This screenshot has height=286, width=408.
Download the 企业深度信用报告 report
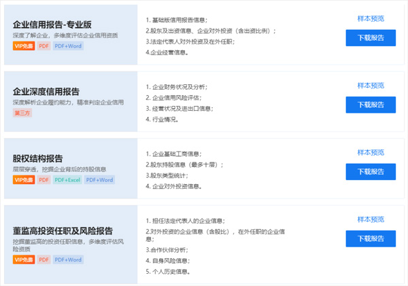tap(371, 105)
